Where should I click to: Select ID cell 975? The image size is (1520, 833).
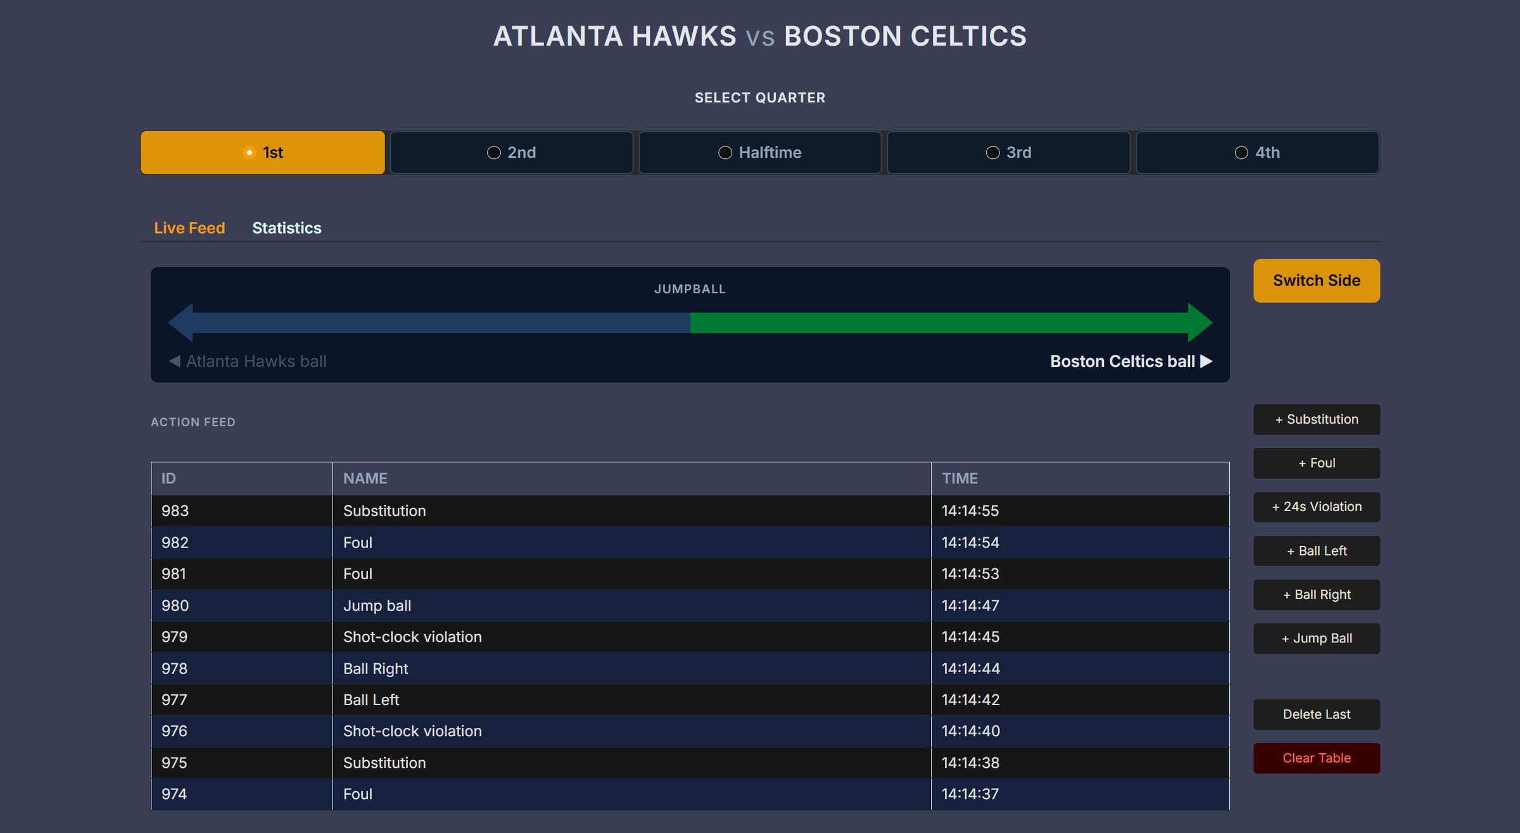(x=242, y=763)
